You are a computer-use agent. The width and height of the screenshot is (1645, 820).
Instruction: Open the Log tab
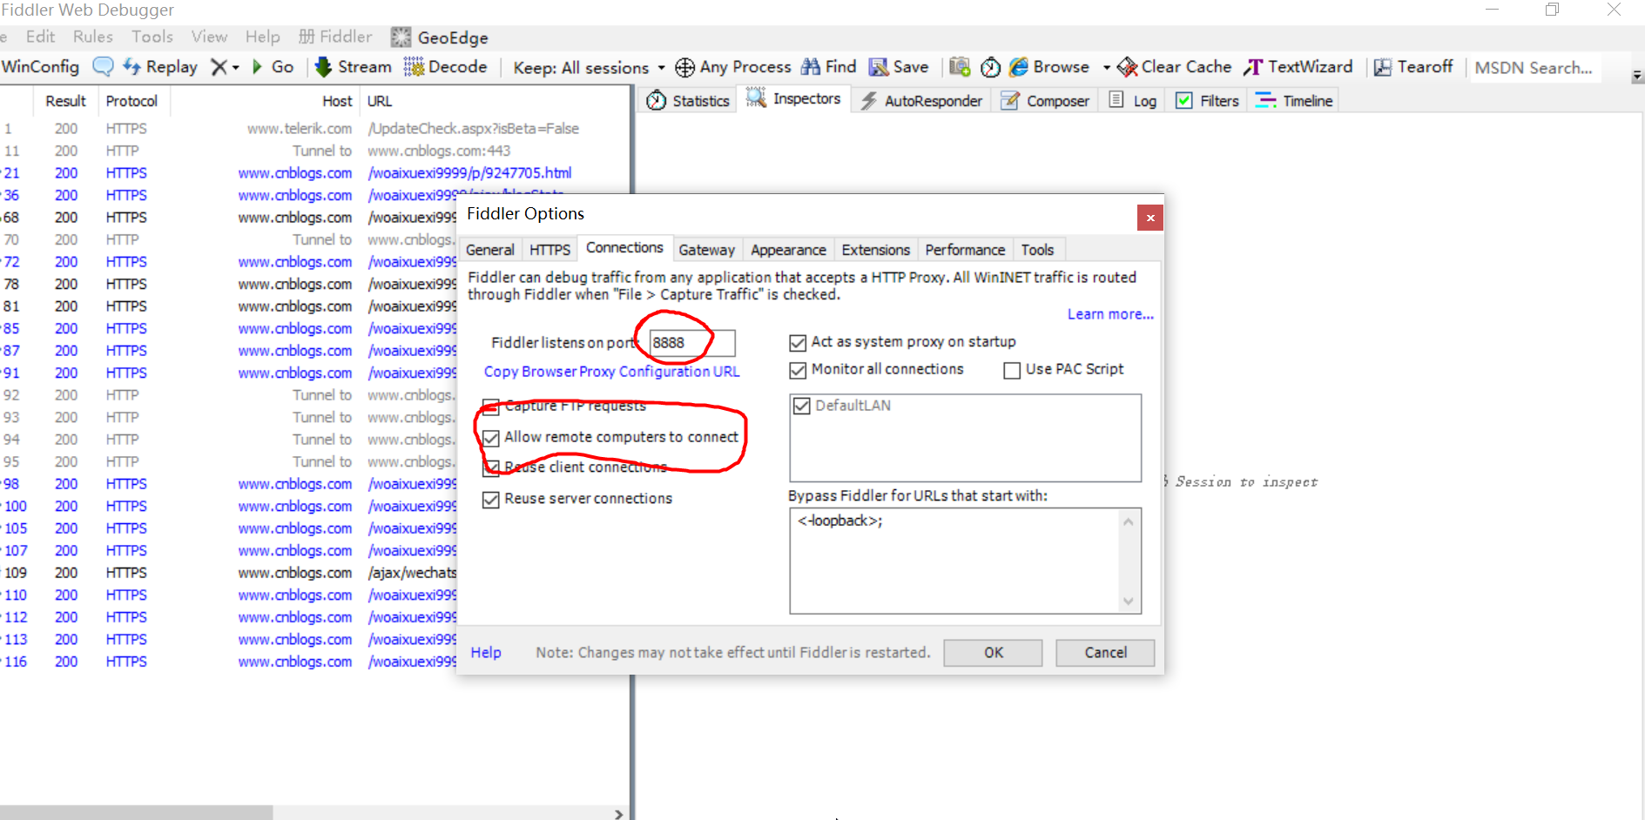tap(1133, 101)
